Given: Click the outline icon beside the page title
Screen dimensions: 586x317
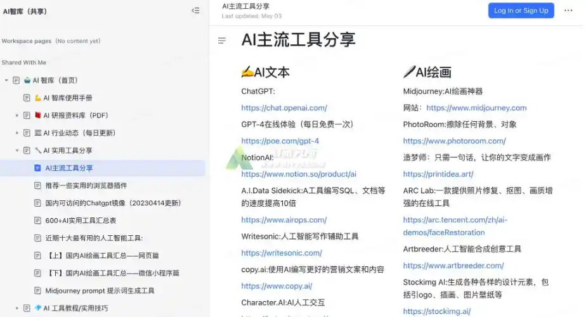Looking at the screenshot, I should [222, 41].
